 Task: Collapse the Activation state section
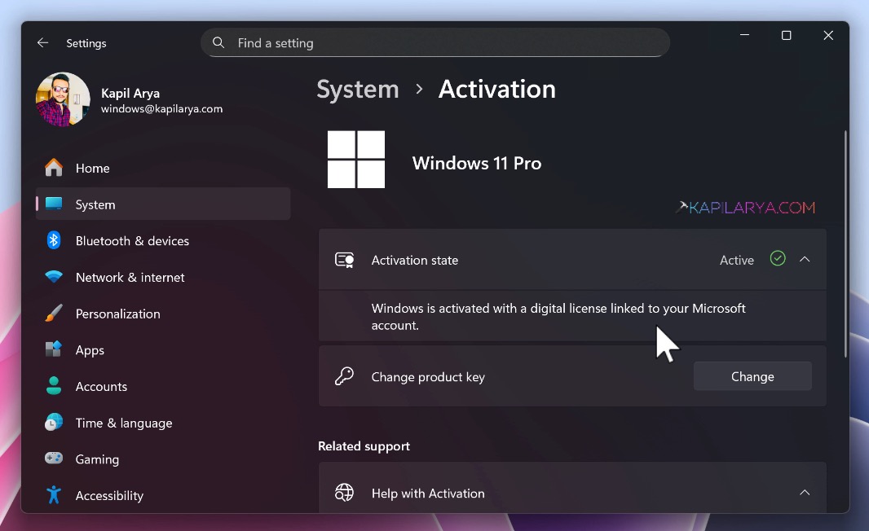pos(805,260)
